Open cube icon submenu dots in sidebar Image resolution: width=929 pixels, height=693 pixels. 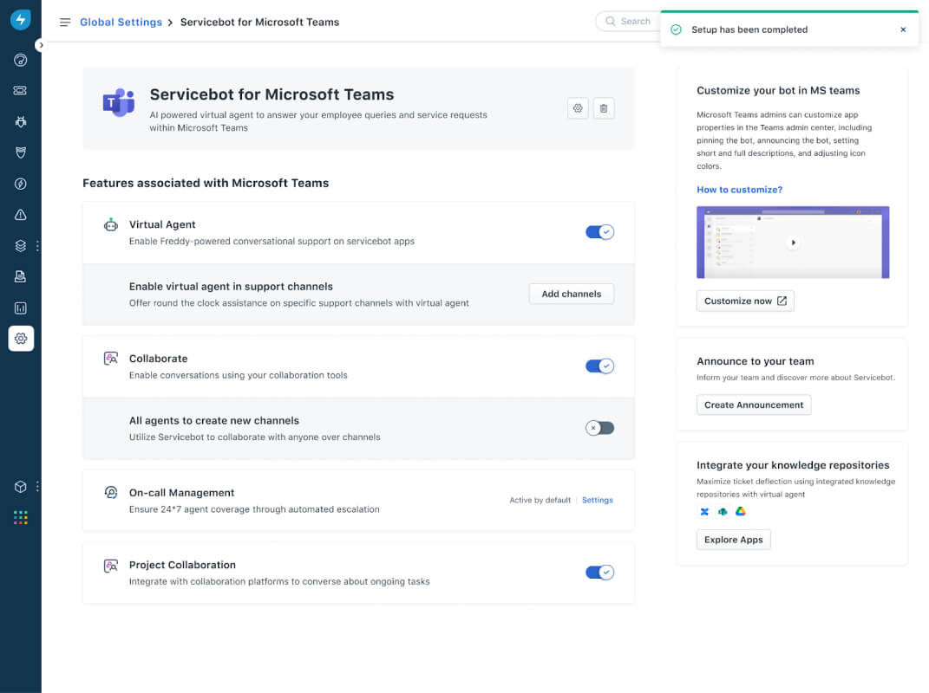37,487
